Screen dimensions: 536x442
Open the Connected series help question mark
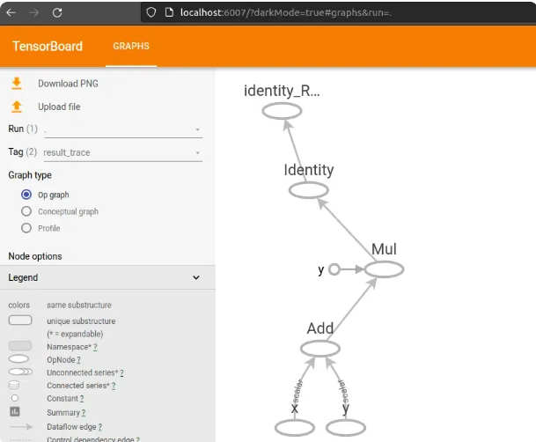(x=114, y=386)
